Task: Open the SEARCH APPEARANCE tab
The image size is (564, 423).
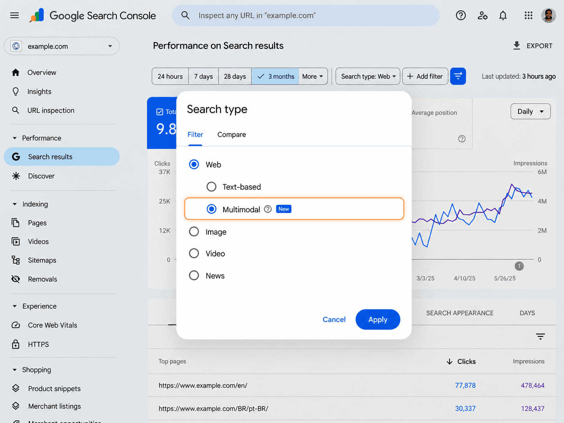Action: point(460,313)
